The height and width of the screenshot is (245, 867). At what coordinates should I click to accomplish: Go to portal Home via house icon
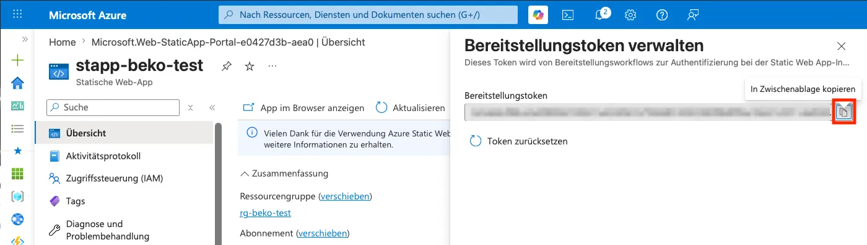point(17,83)
